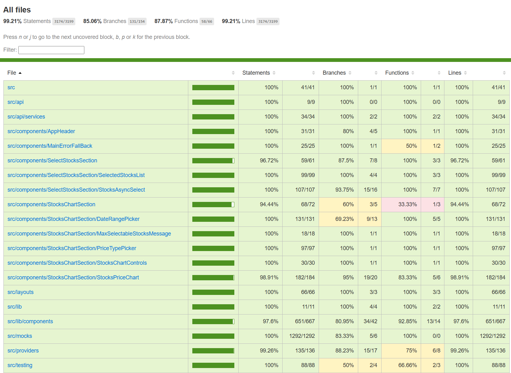Click the coverage bar for src/providers
This screenshot has width=511, height=373.
(213, 351)
